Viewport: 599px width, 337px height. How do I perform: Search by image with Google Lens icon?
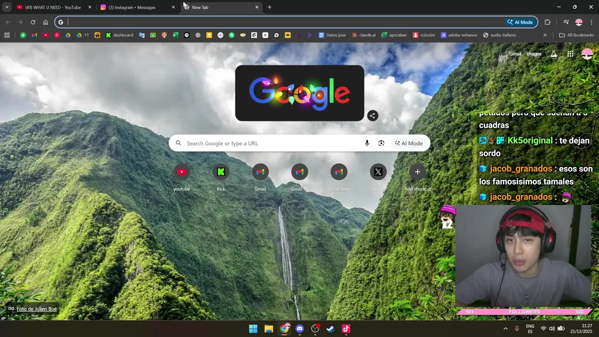381,143
